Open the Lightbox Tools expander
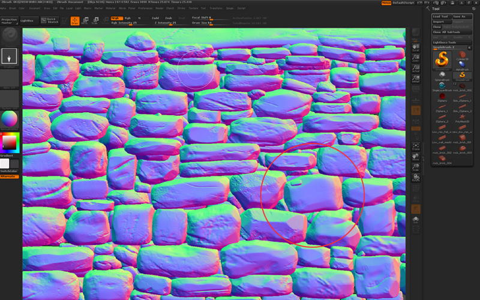The width and height of the screenshot is (480, 300). pyautogui.click(x=445, y=43)
